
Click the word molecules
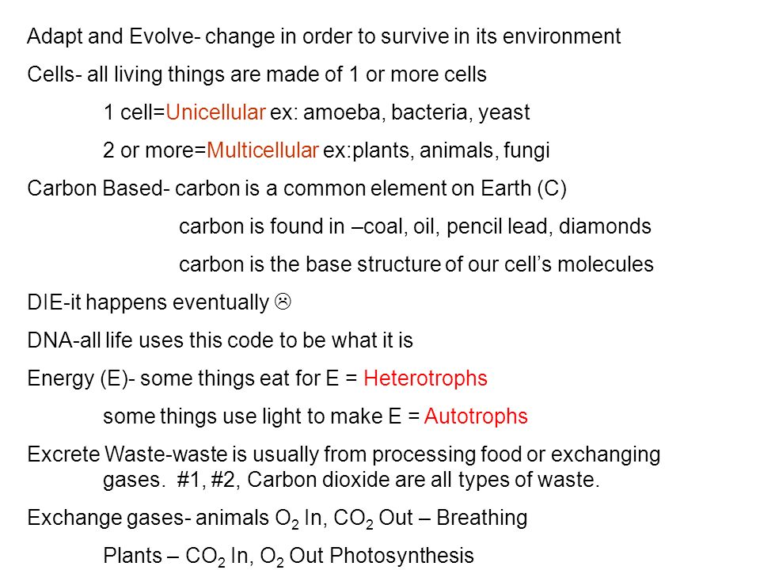click(x=606, y=264)
